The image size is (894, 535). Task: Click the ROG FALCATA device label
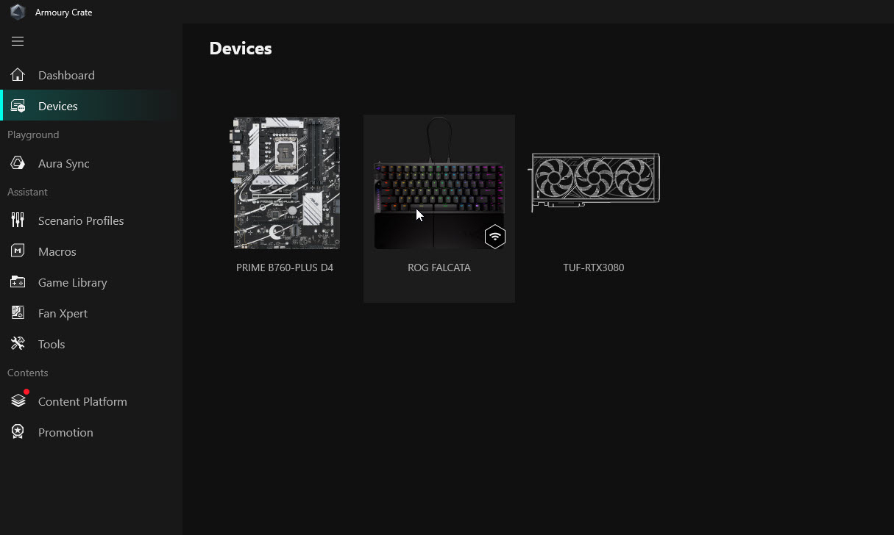439,267
